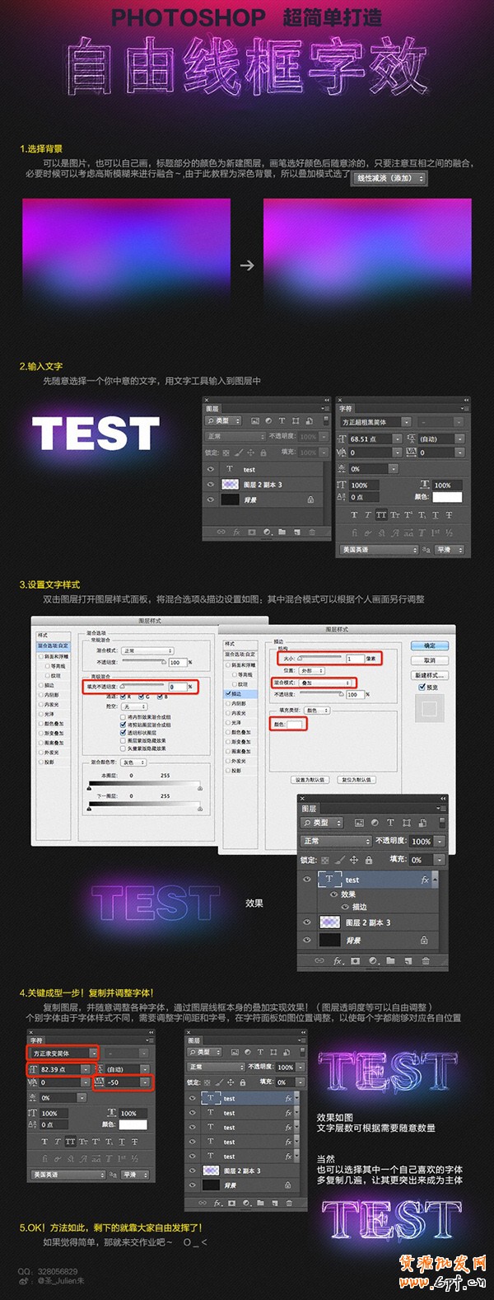
Task: Click create new layer icon in step 3 Layers panel
Action: pyautogui.click(x=408, y=960)
